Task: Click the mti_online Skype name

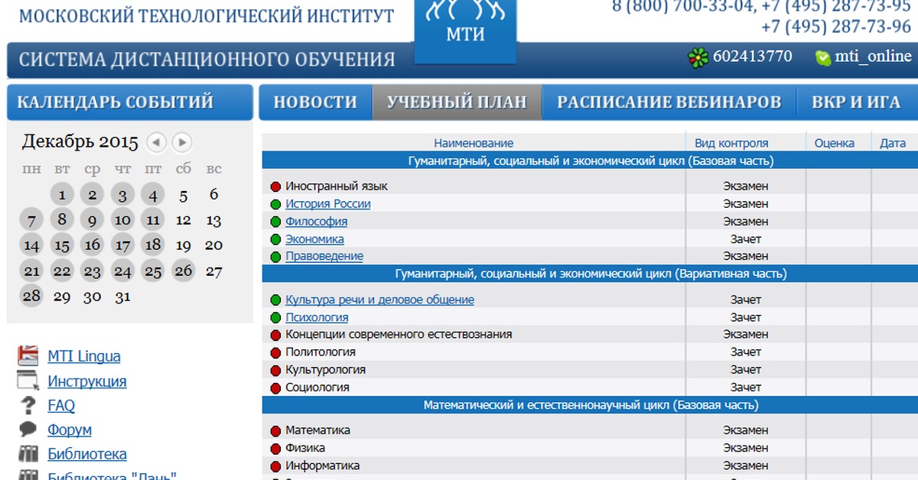Action: 873,57
